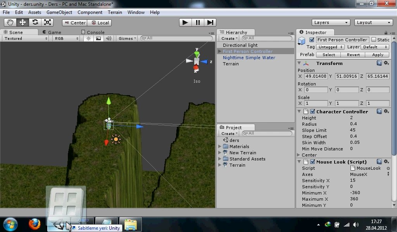This screenshot has width=397, height=232.
Task: Click the prefab Apply button
Action: tap(378, 55)
